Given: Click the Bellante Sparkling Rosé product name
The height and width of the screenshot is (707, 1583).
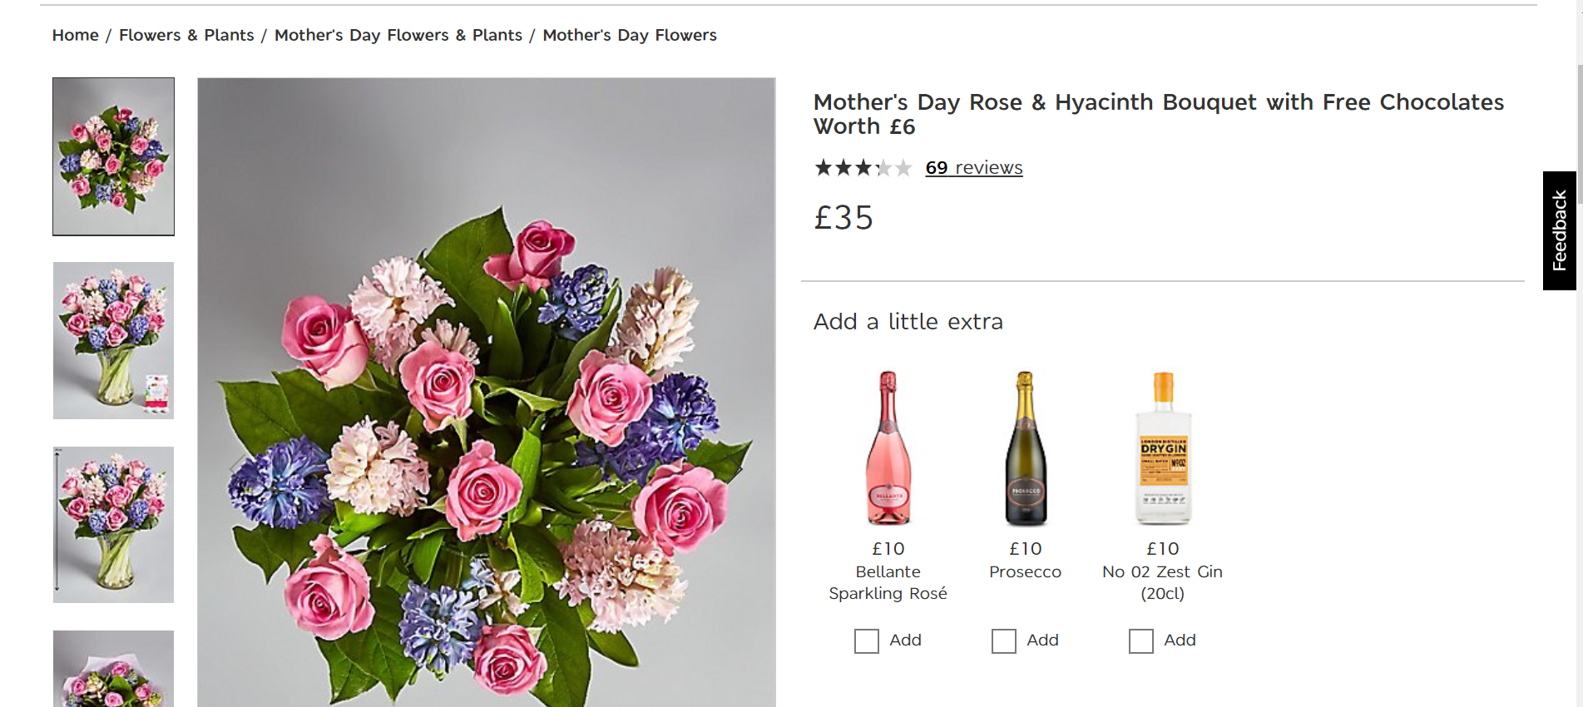Looking at the screenshot, I should point(888,582).
